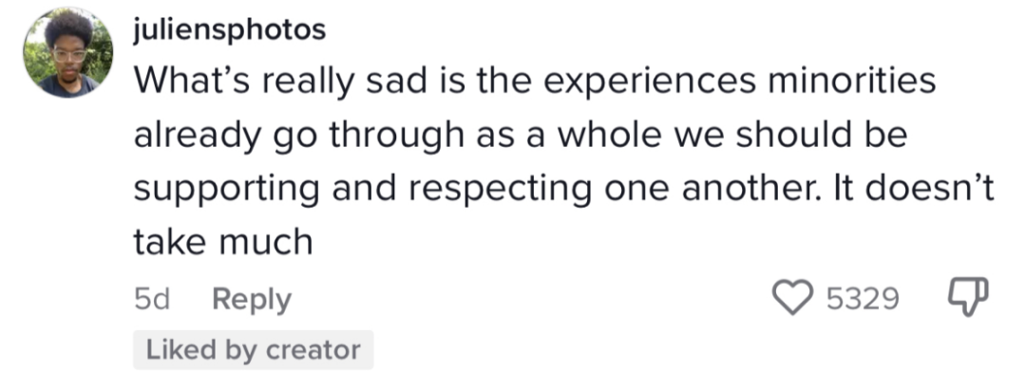Click the 5329 like count
The width and height of the screenshot is (1026, 389).
point(863,299)
